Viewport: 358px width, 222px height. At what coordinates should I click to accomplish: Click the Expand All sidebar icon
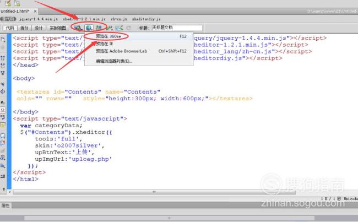3,73
